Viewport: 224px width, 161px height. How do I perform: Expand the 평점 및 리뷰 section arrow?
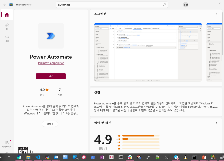tap(216, 123)
